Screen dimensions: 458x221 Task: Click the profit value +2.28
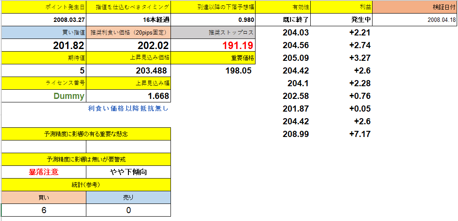coord(360,84)
